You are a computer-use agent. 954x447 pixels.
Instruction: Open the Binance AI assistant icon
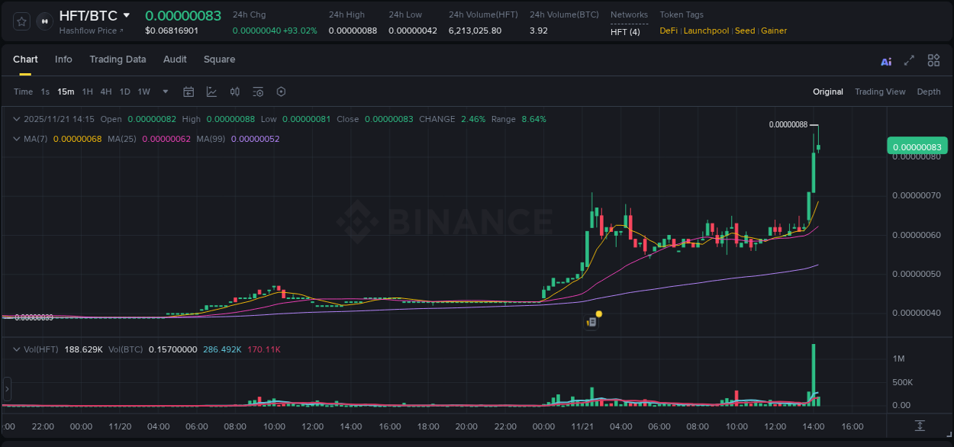click(885, 60)
